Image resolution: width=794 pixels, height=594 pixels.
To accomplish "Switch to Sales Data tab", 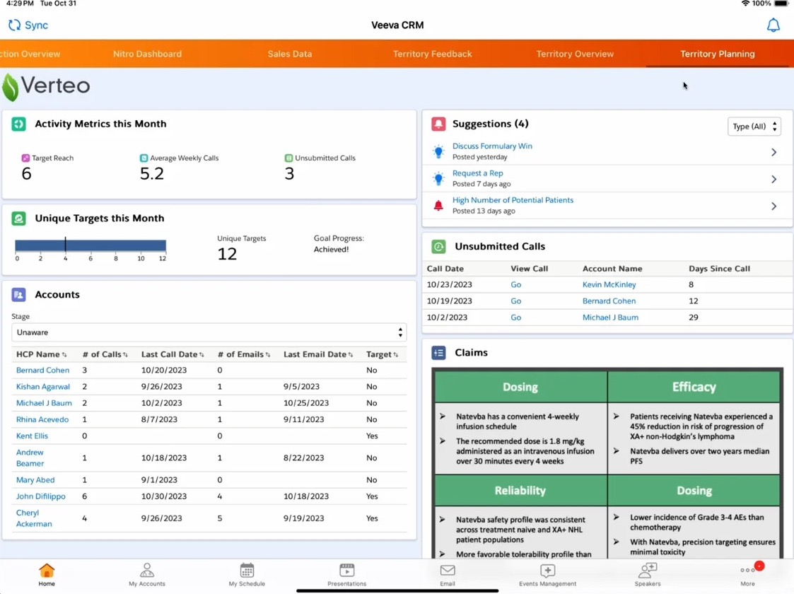I will pos(290,54).
